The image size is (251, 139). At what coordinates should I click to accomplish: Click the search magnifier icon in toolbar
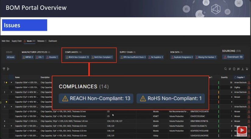click(x=225, y=69)
